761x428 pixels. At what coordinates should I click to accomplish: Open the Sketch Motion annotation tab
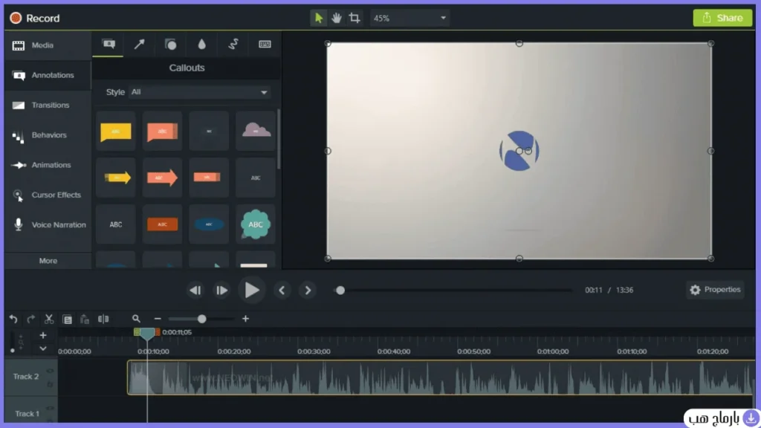point(233,44)
